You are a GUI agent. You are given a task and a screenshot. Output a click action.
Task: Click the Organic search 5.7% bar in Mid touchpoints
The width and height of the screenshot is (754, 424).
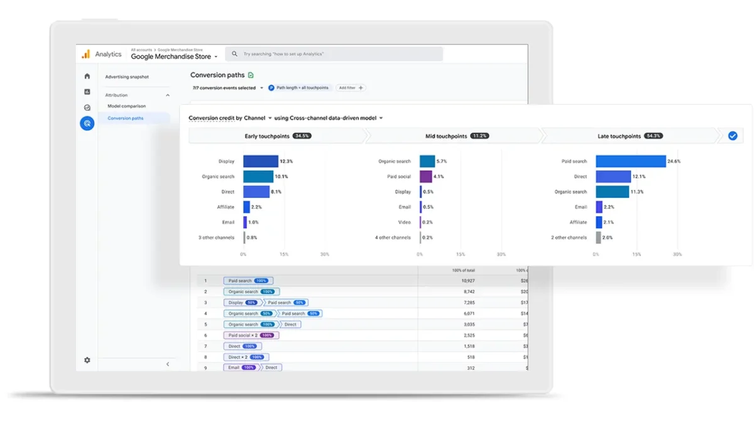427,161
